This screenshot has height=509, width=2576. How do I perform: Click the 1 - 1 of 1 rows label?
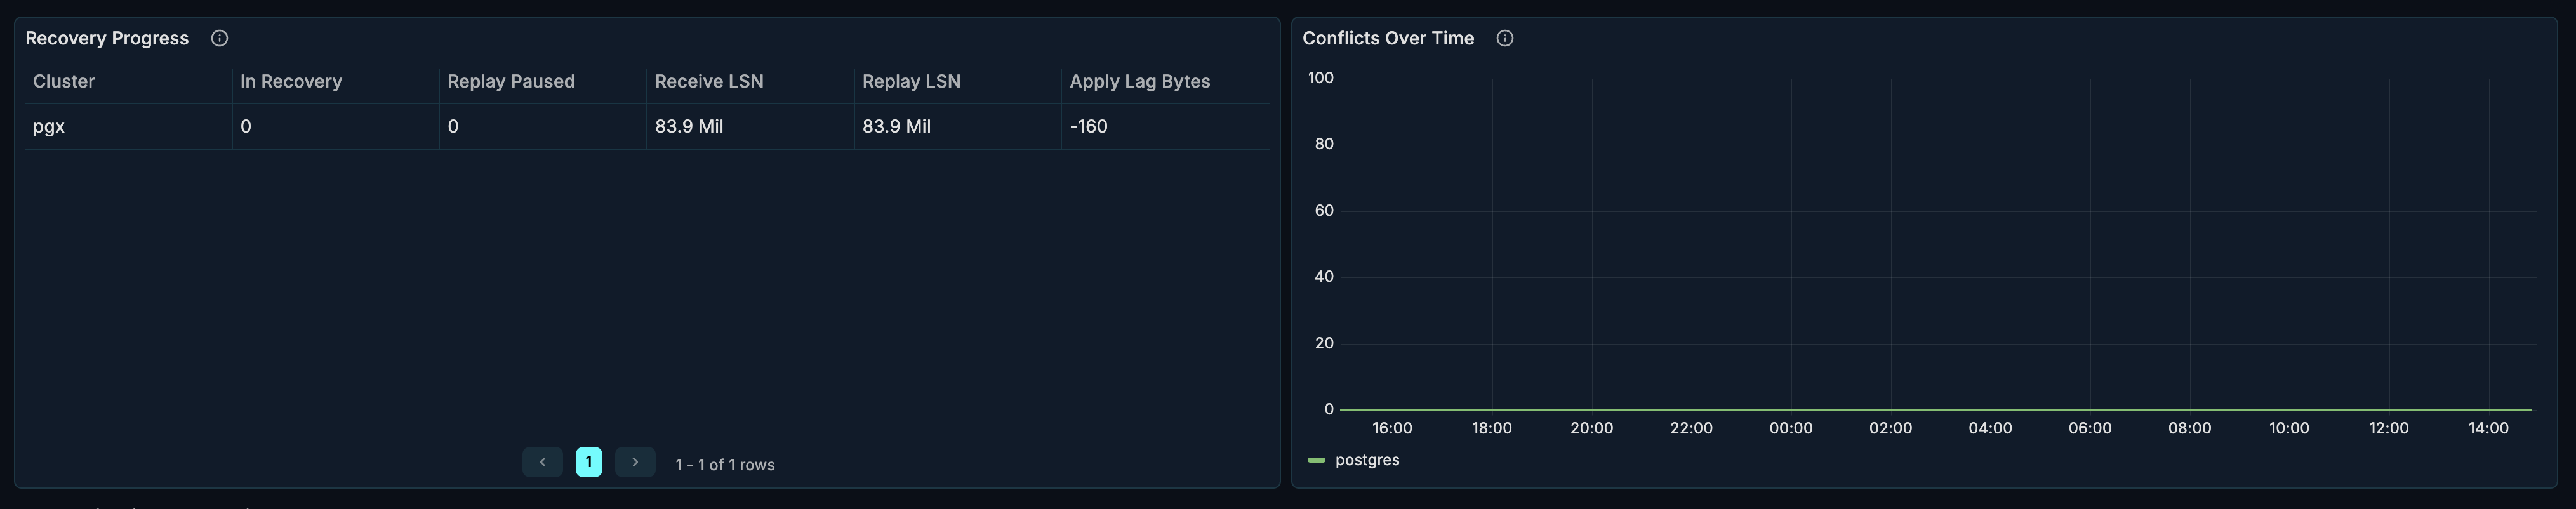[725, 463]
